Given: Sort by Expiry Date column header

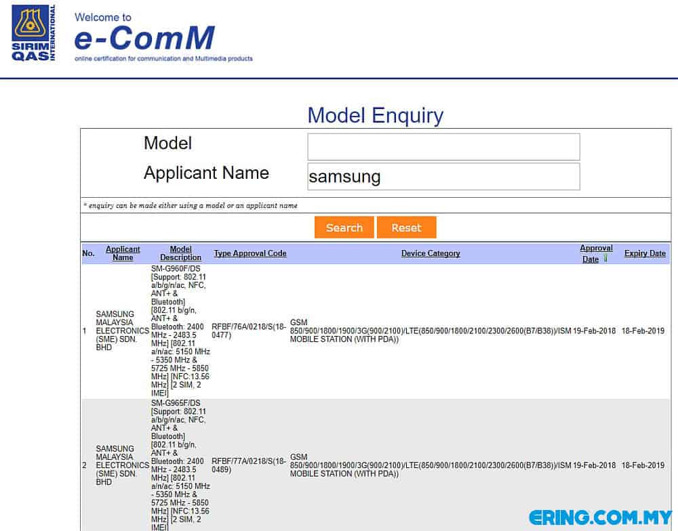Looking at the screenshot, I should (x=645, y=253).
